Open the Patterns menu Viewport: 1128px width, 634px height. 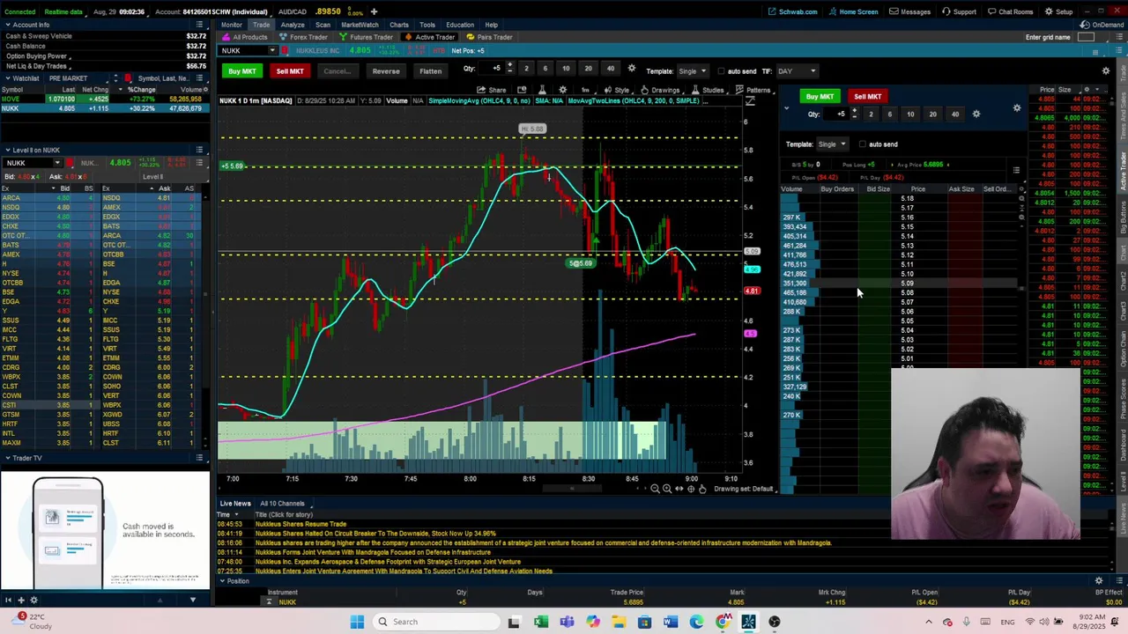(x=753, y=90)
